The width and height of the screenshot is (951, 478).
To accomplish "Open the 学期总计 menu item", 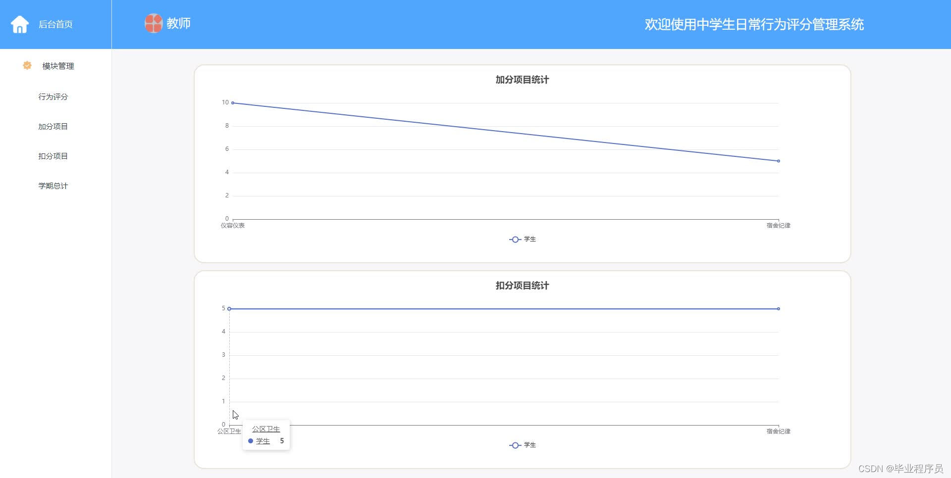I will pos(53,186).
